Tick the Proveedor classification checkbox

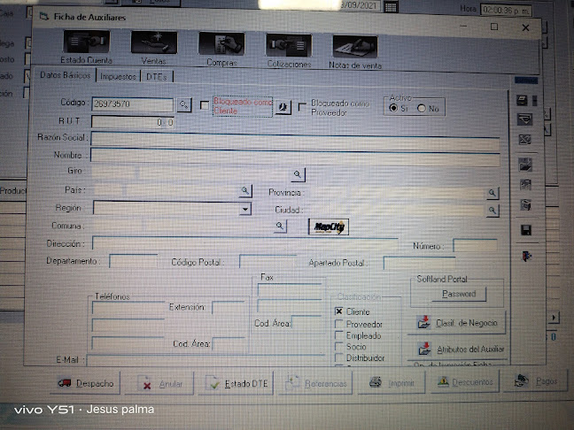point(339,325)
